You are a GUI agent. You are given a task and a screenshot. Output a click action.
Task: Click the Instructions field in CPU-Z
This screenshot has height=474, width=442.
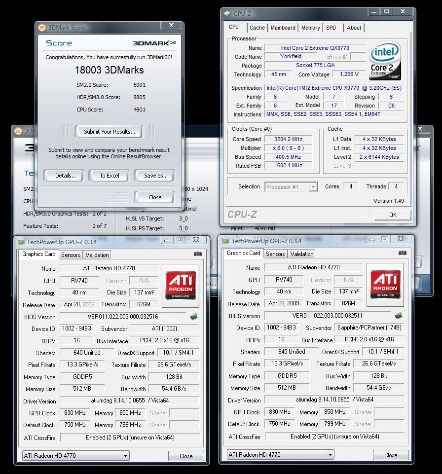pyautogui.click(x=334, y=114)
